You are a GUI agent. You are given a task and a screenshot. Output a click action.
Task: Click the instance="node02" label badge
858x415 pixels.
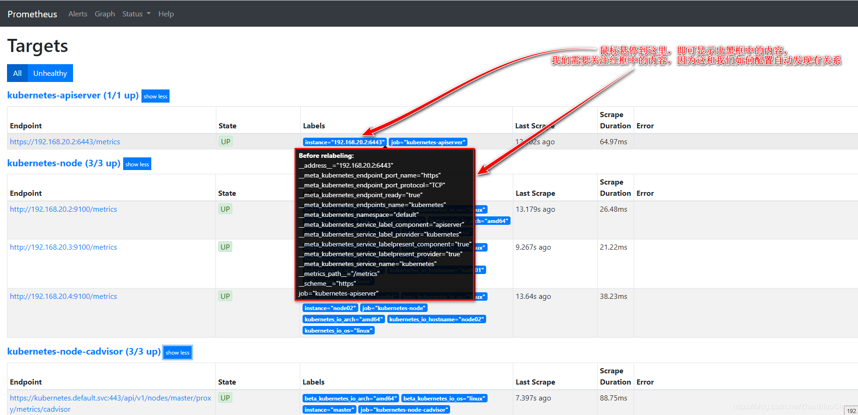pyautogui.click(x=330, y=308)
